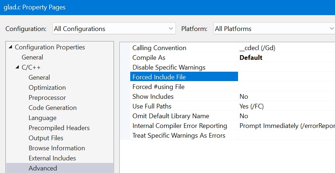
Task: Select the Compile As property
Action: (149, 58)
